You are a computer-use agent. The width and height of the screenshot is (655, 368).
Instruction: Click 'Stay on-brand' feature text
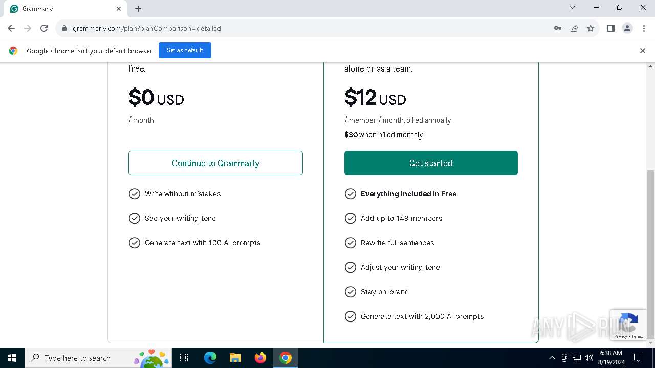coord(385,292)
